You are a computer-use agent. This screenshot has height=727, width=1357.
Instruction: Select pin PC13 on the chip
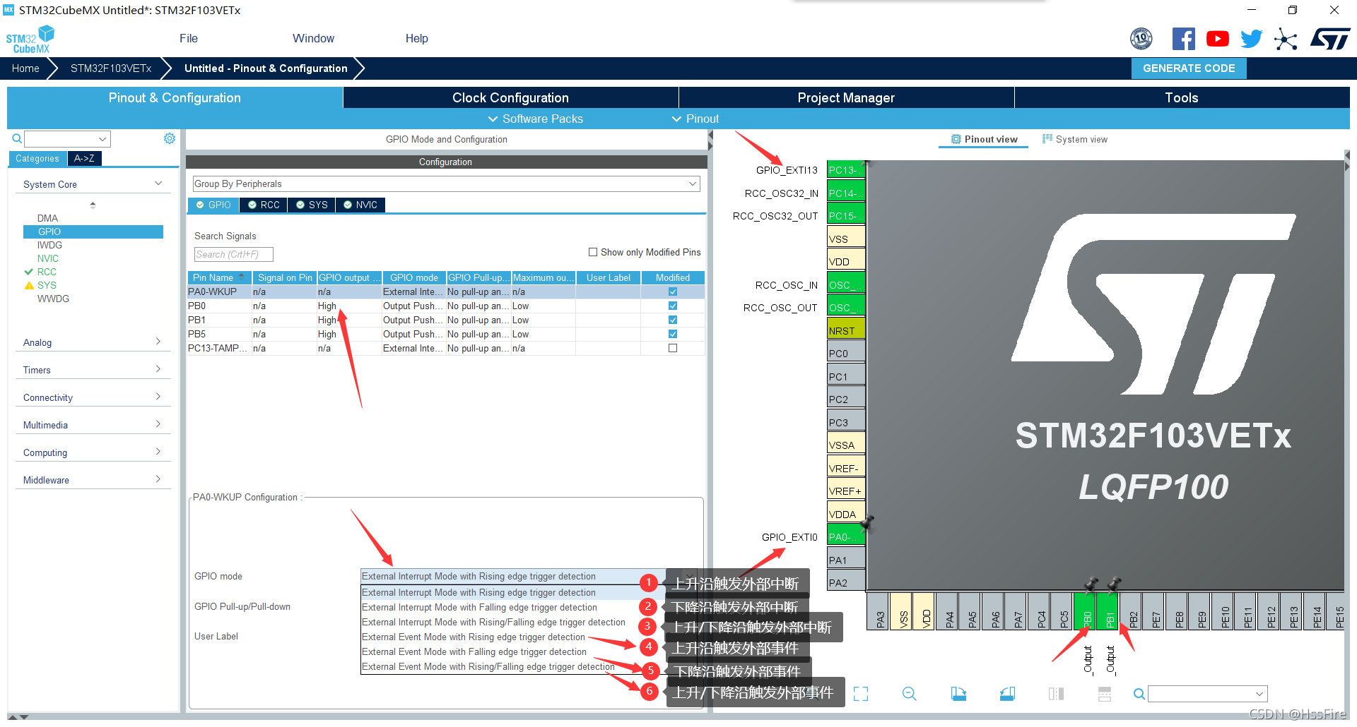pyautogui.click(x=845, y=170)
